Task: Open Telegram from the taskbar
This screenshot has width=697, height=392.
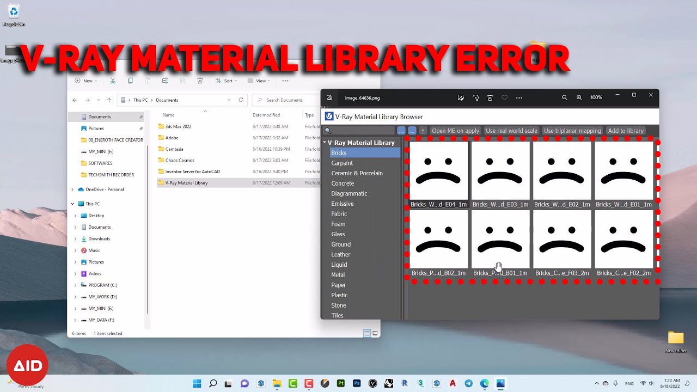Action: (468, 383)
